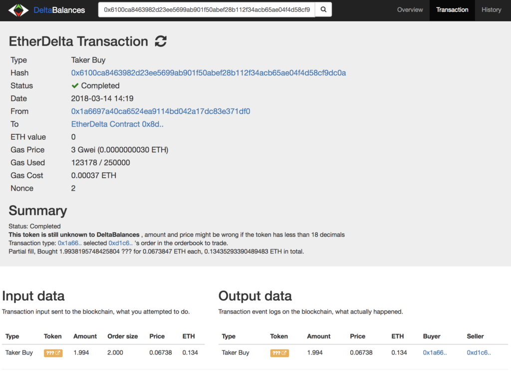This screenshot has width=511, height=371.
Task: Follow the EtherDelta Contract 0x8d.. link
Action: (x=117, y=124)
